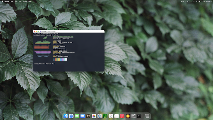Close the Terminal window
This screenshot has height=120, width=213.
(x=34, y=31)
